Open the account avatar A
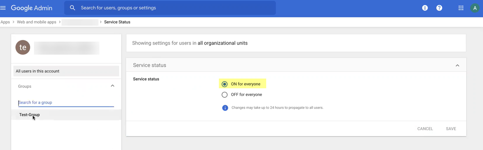This screenshot has height=150, width=483. [x=475, y=8]
